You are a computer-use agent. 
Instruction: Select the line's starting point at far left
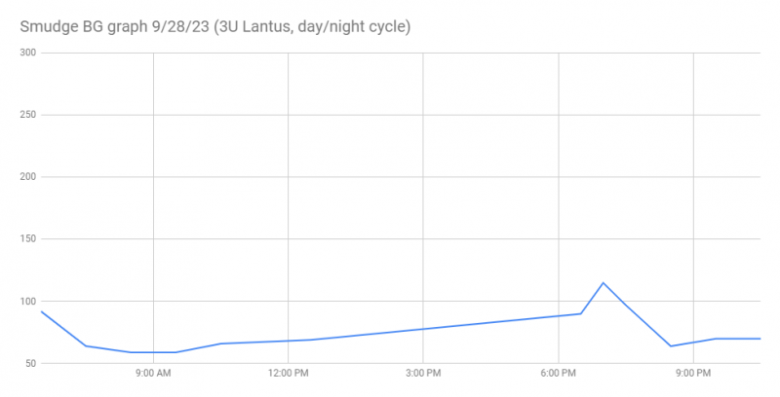pos(41,311)
